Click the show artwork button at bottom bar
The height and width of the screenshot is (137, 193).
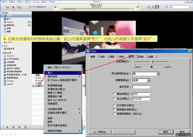pyautogui.click(x=25, y=127)
